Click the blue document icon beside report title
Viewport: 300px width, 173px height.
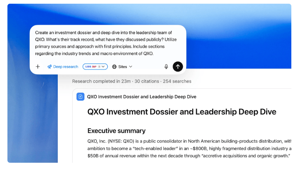coord(80,97)
